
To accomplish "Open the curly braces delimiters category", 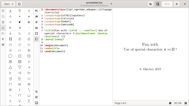I will tap(3, 33).
